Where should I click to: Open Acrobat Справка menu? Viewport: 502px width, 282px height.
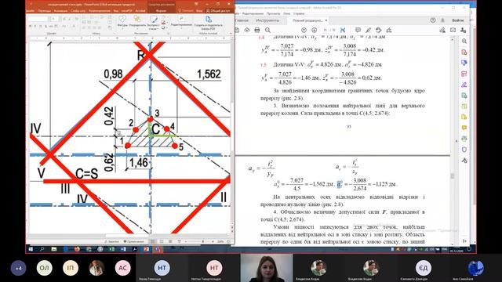(x=299, y=14)
